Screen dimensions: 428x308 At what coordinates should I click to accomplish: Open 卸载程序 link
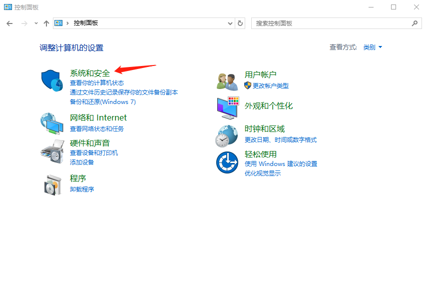82,190
